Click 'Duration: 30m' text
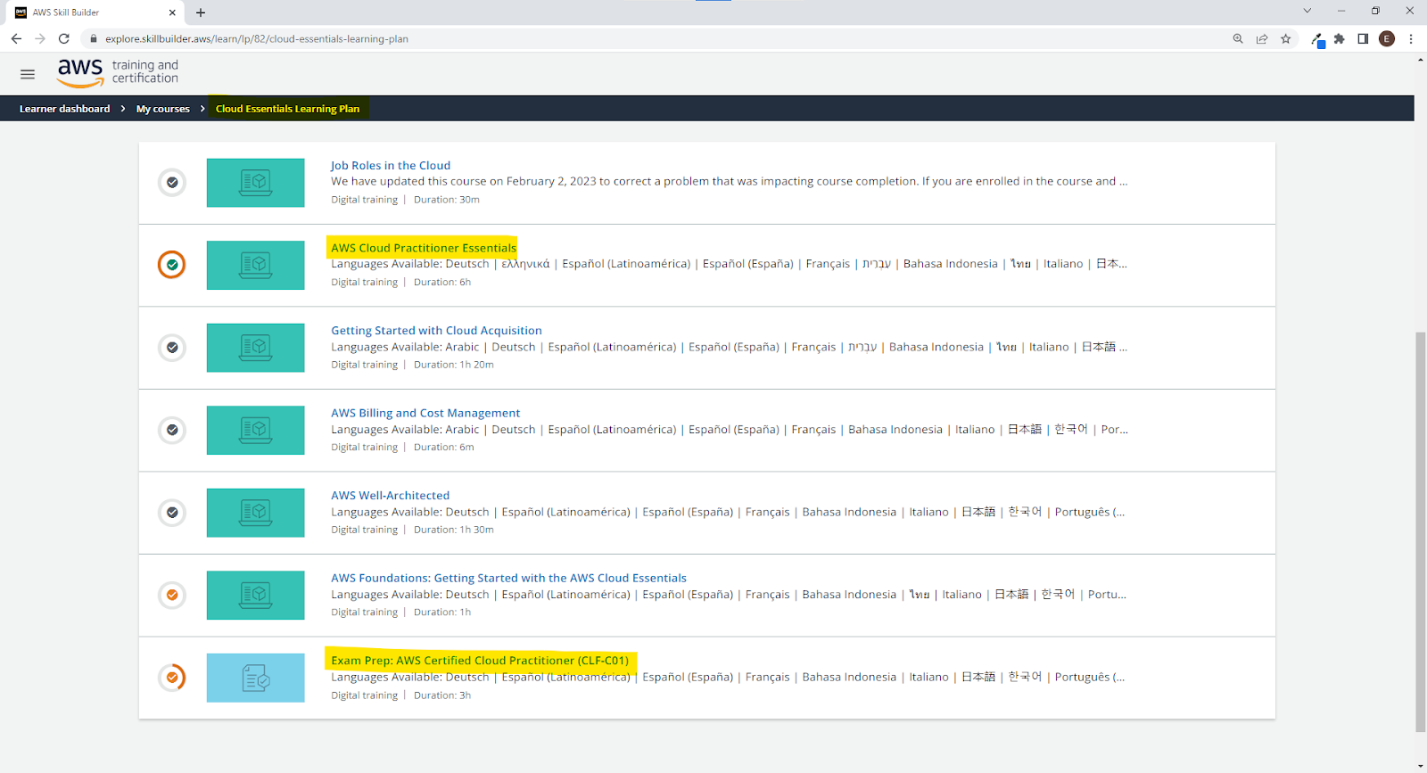 [446, 200]
